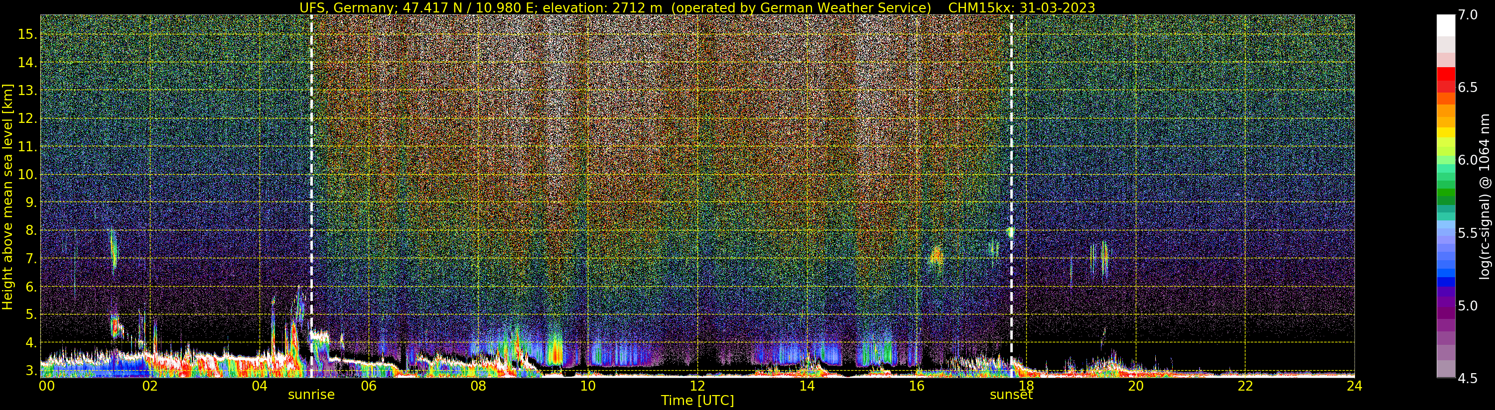Click the 22 time axis tick label
The height and width of the screenshot is (410, 1495).
click(x=1245, y=386)
